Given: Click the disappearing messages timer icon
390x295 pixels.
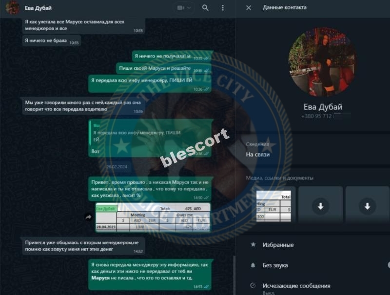Looking at the screenshot, I should [x=253, y=285].
